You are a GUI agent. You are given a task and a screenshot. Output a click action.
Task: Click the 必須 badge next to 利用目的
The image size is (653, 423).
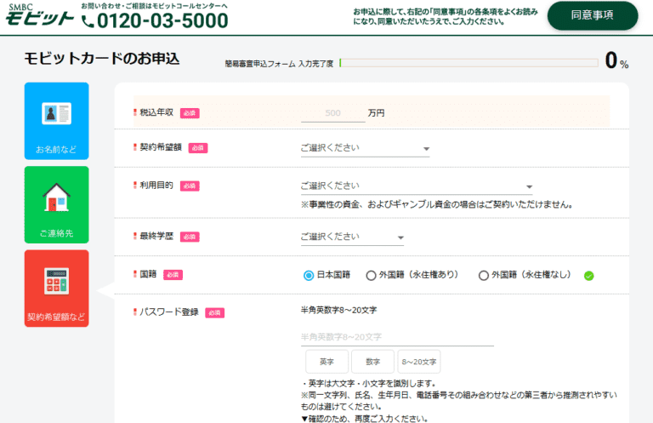189,186
